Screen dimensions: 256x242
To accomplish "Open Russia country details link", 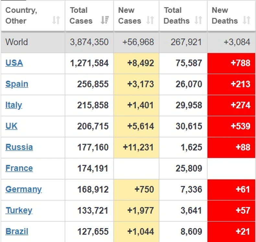I will [19, 147].
